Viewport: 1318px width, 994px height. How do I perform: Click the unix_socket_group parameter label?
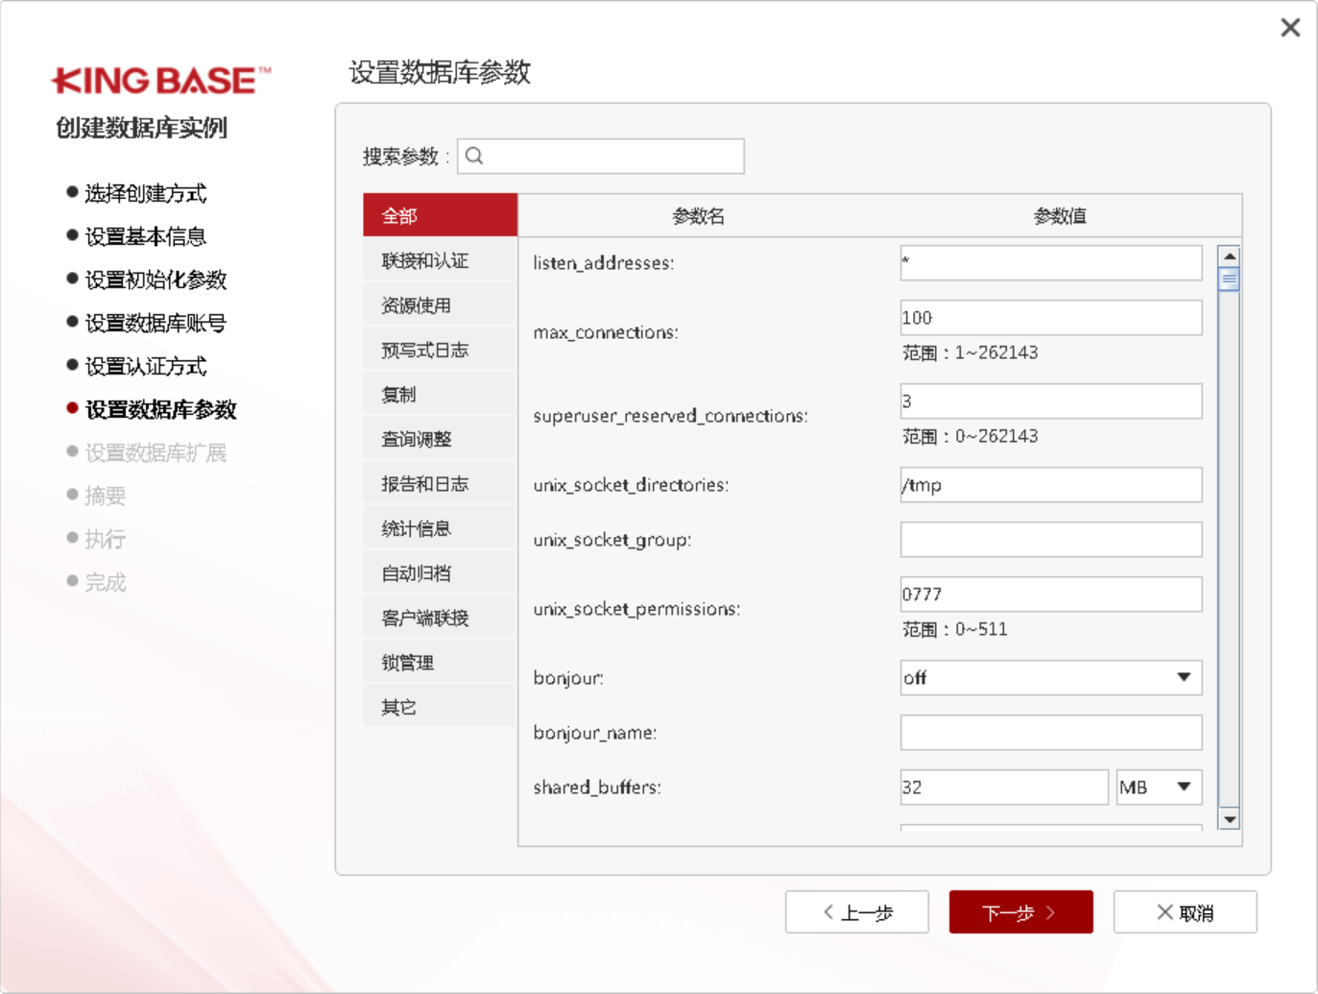(x=612, y=540)
